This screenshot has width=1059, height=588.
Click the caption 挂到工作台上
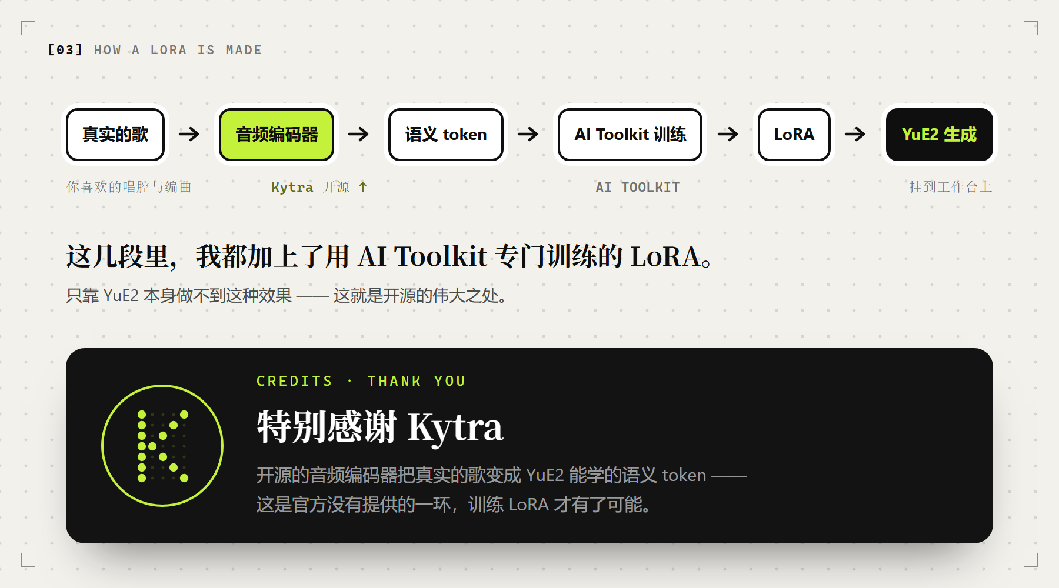click(951, 187)
